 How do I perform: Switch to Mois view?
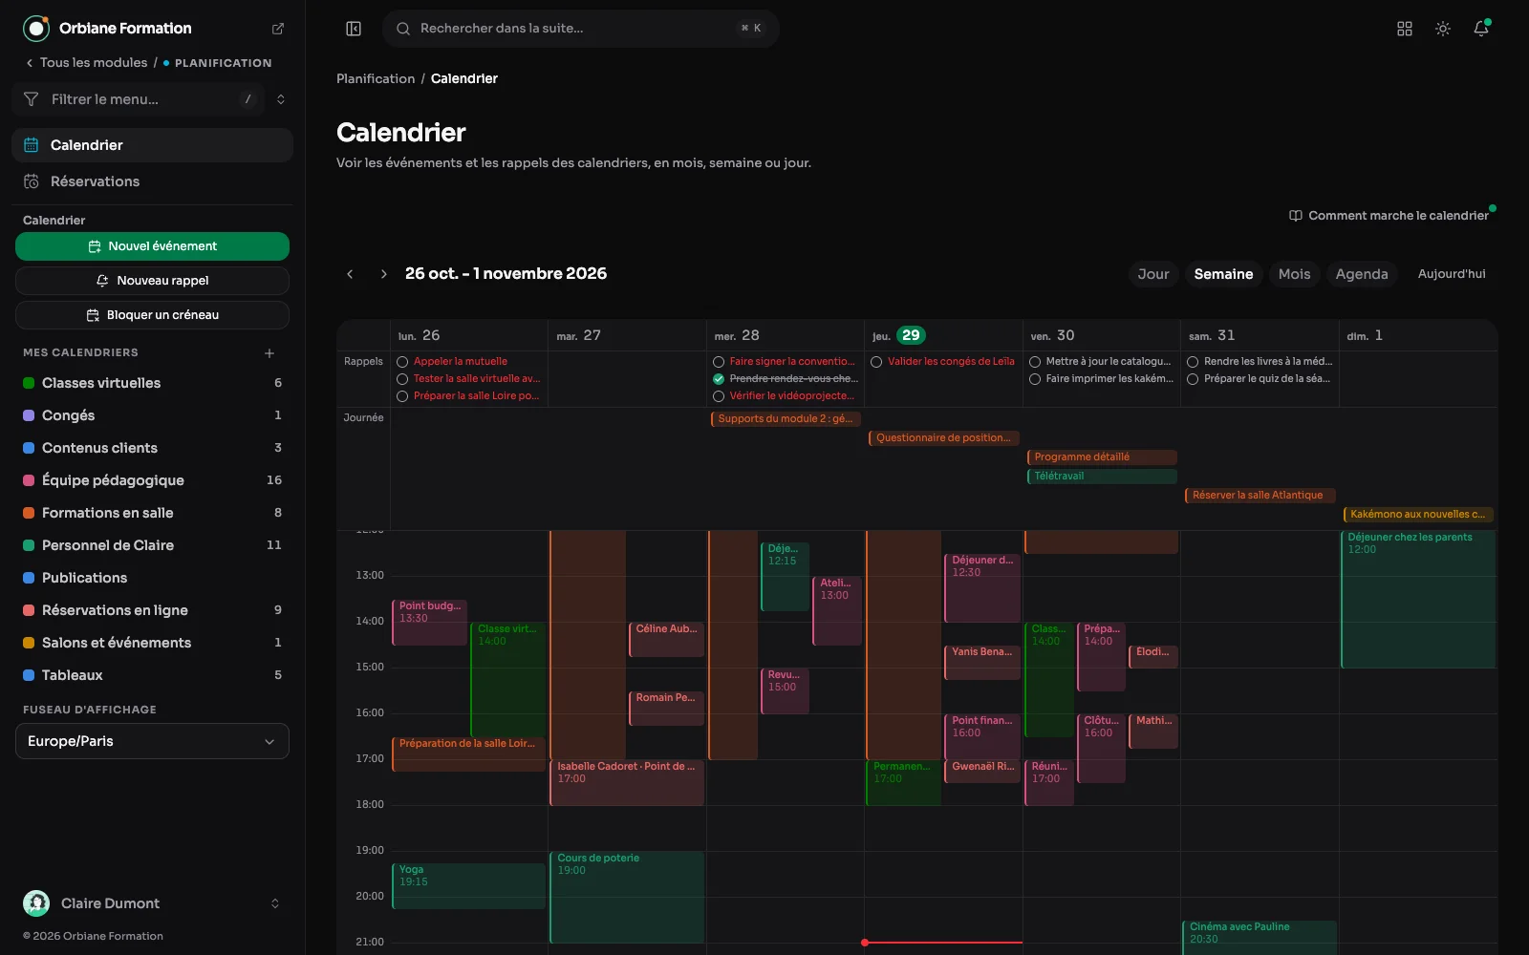(1295, 274)
